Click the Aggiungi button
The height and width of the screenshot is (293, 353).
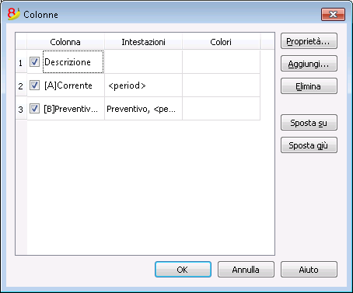point(309,64)
